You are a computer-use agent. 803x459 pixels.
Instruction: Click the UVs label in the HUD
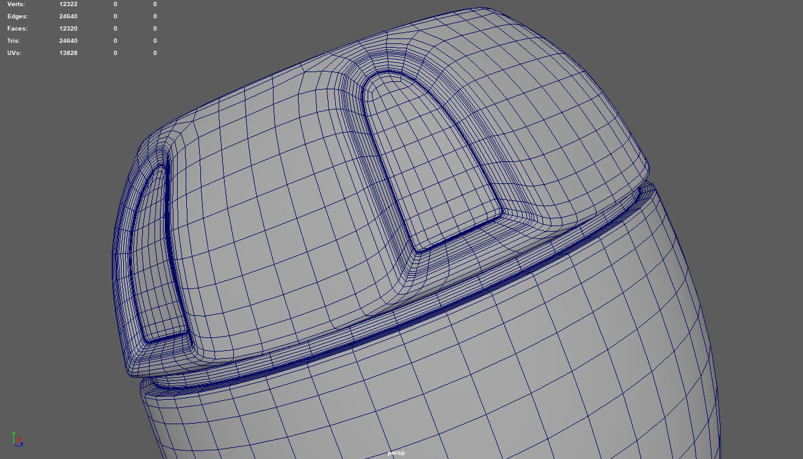14,53
